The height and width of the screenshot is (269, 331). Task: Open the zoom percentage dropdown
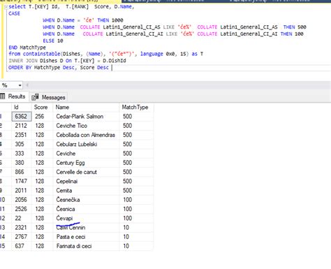[20, 85]
